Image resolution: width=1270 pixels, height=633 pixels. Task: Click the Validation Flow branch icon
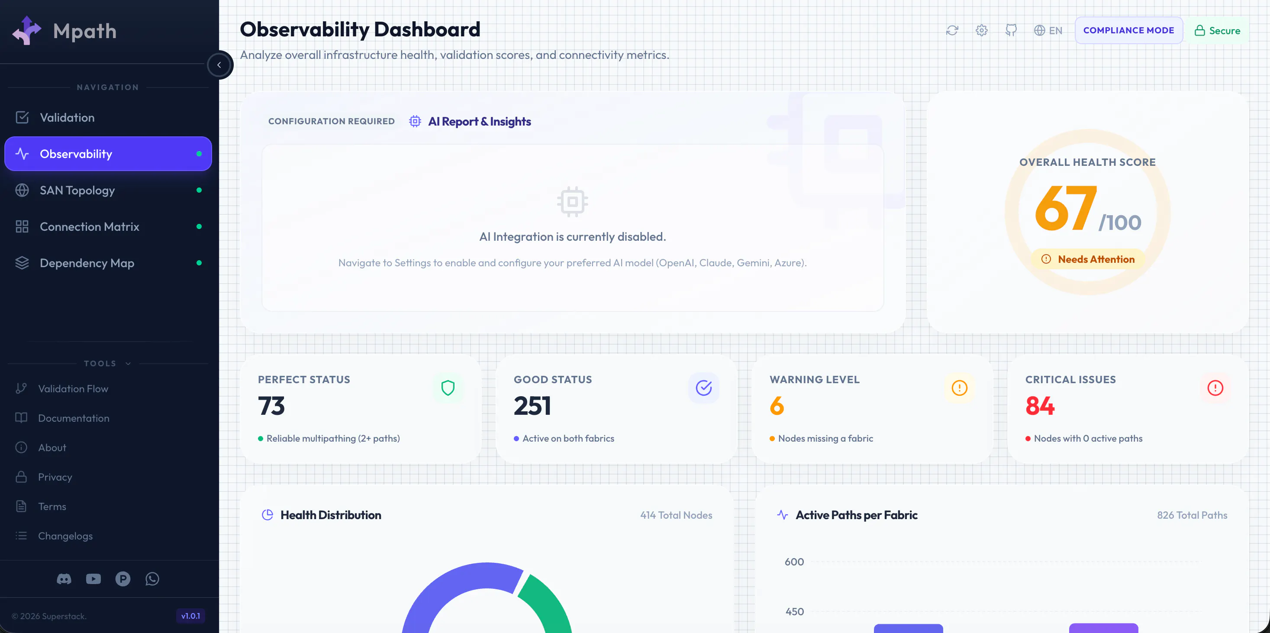click(x=21, y=388)
